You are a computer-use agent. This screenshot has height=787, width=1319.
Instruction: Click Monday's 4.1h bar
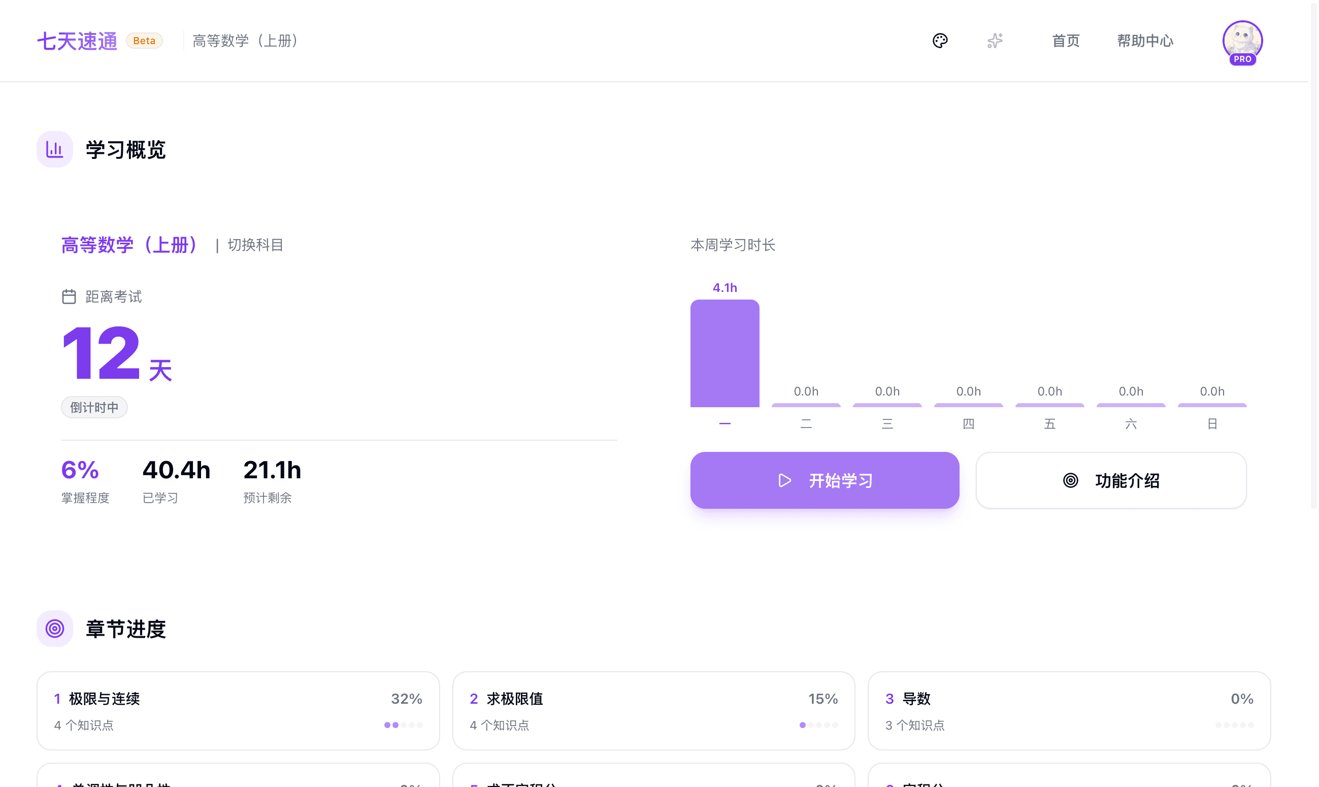(724, 353)
